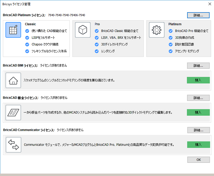Open details for BricsCAD 板金 license

[x=198, y=98]
